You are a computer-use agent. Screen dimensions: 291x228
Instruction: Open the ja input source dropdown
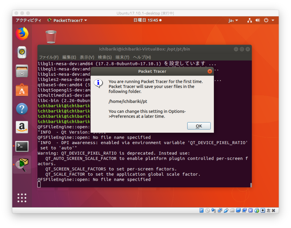point(233,20)
